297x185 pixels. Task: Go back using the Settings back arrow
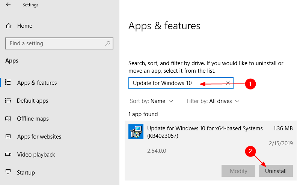[x=8, y=4]
